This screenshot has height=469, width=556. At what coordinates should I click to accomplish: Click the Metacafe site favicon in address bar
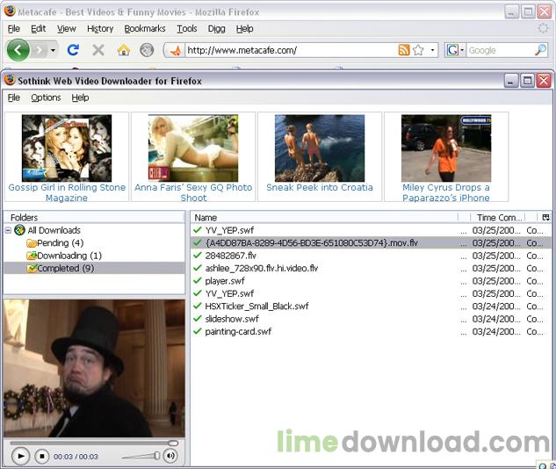pyautogui.click(x=176, y=51)
